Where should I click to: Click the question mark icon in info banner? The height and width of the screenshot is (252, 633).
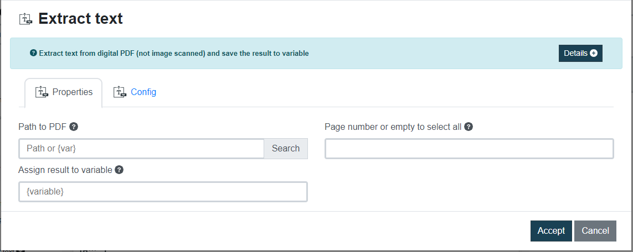[x=33, y=54]
